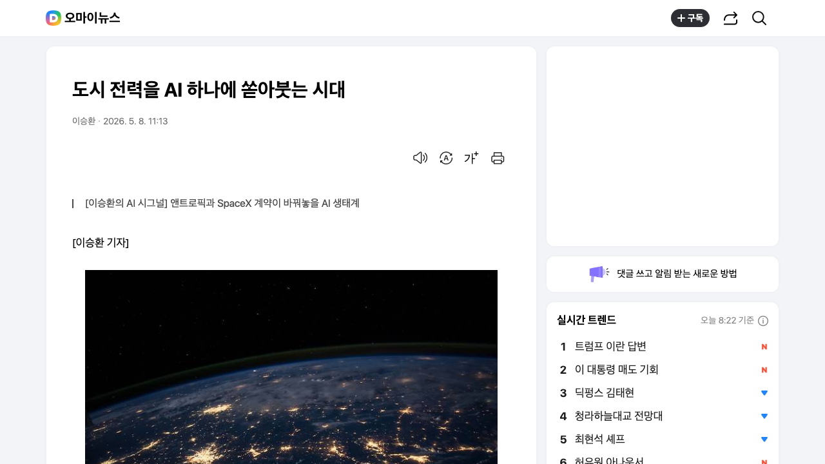Click the empty ad panel above the banner
Screen dimensions: 825x464
[x=663, y=146]
